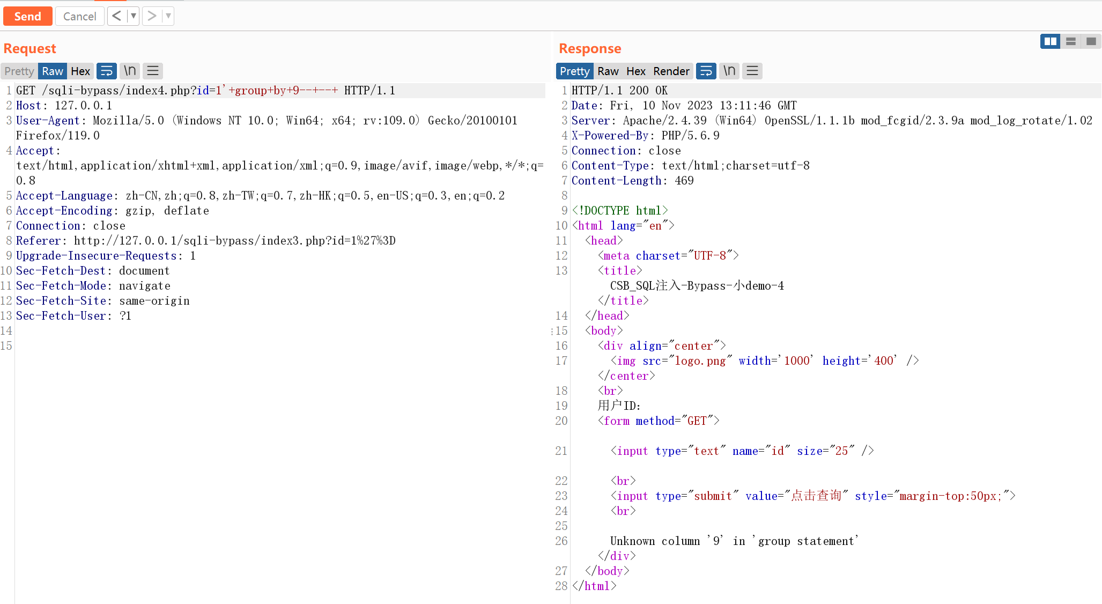
Task: Click the Sec-Fetch-User header line
Action: (73, 315)
